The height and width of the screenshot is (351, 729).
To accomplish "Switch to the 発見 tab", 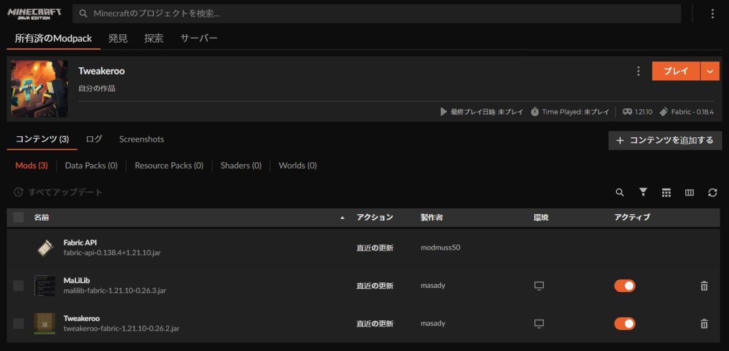I will (118, 38).
